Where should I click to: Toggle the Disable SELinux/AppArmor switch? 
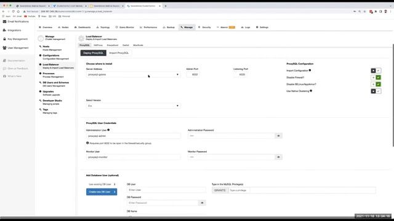pos(376,85)
